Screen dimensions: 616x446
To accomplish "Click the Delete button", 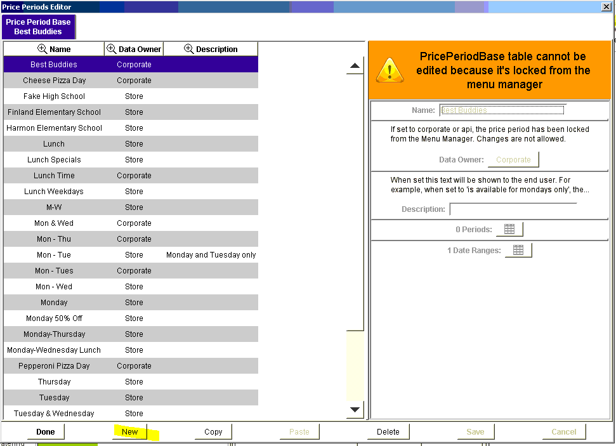I will coord(388,432).
